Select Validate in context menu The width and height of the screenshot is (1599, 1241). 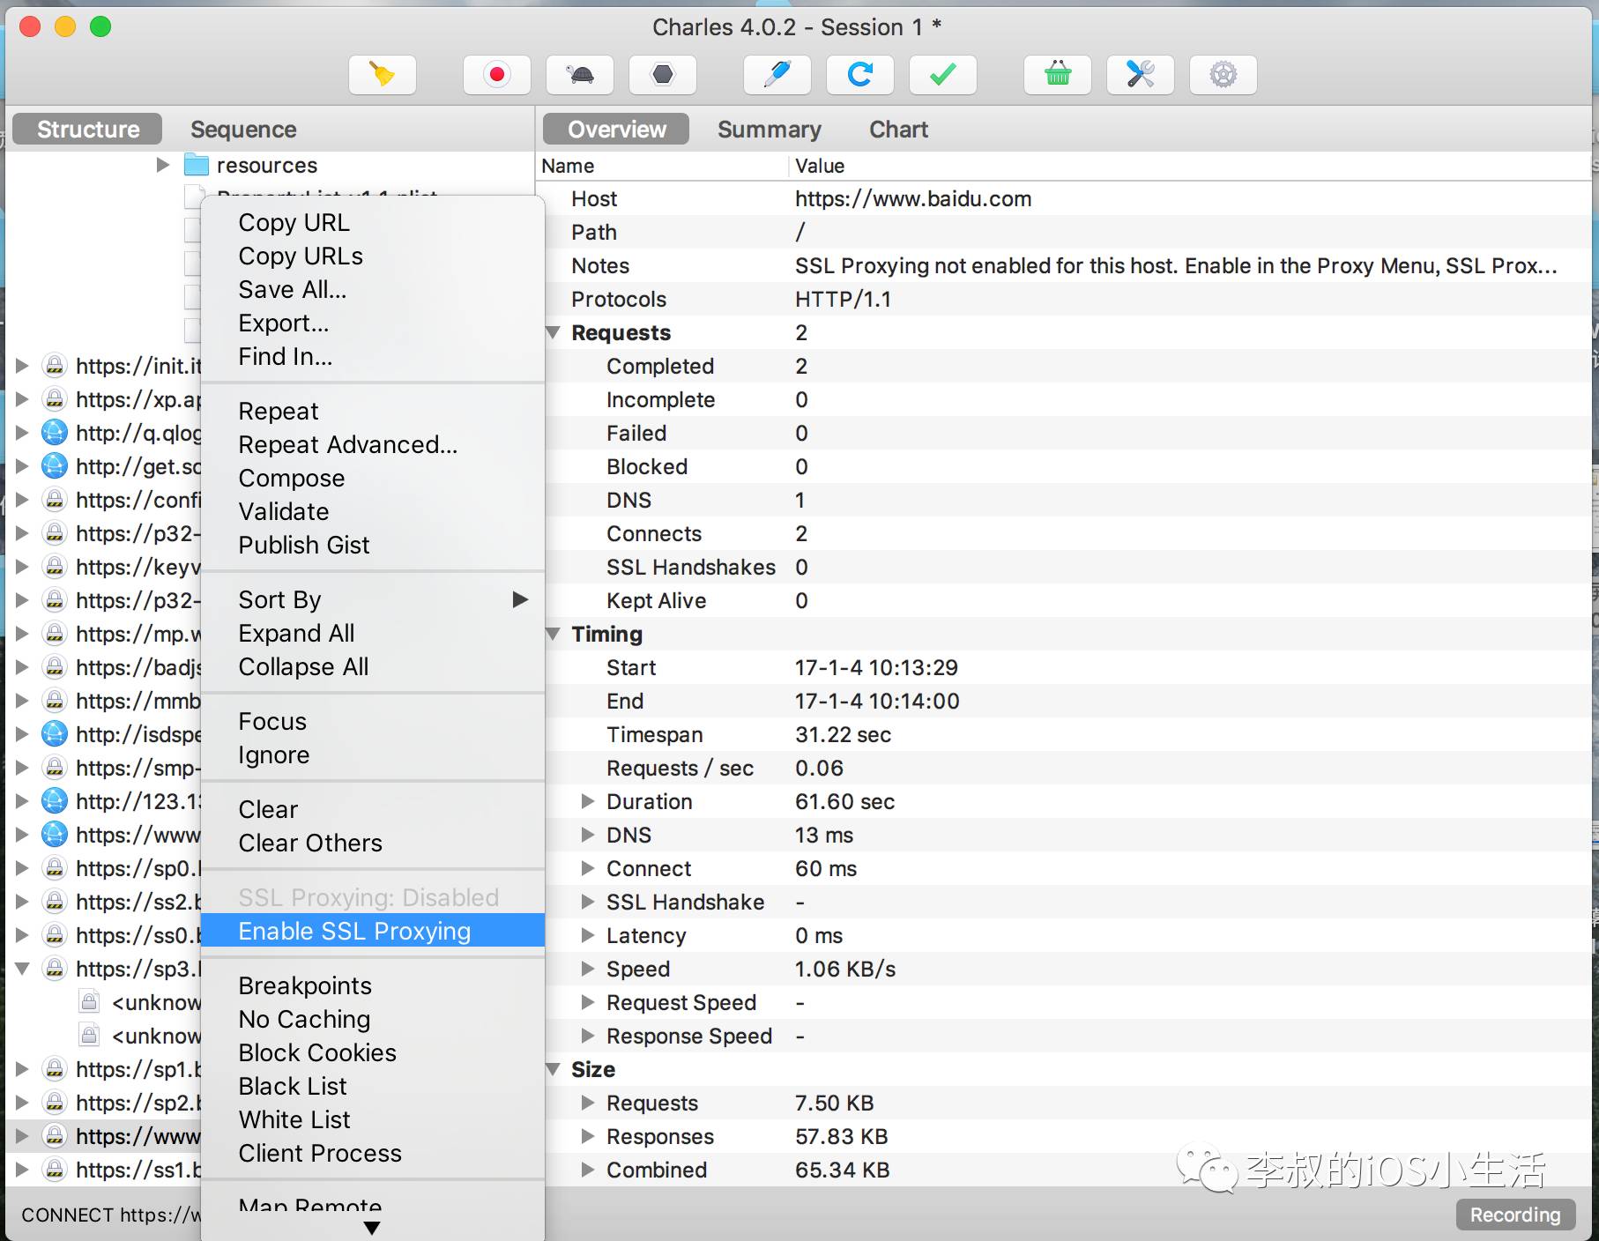point(373,512)
